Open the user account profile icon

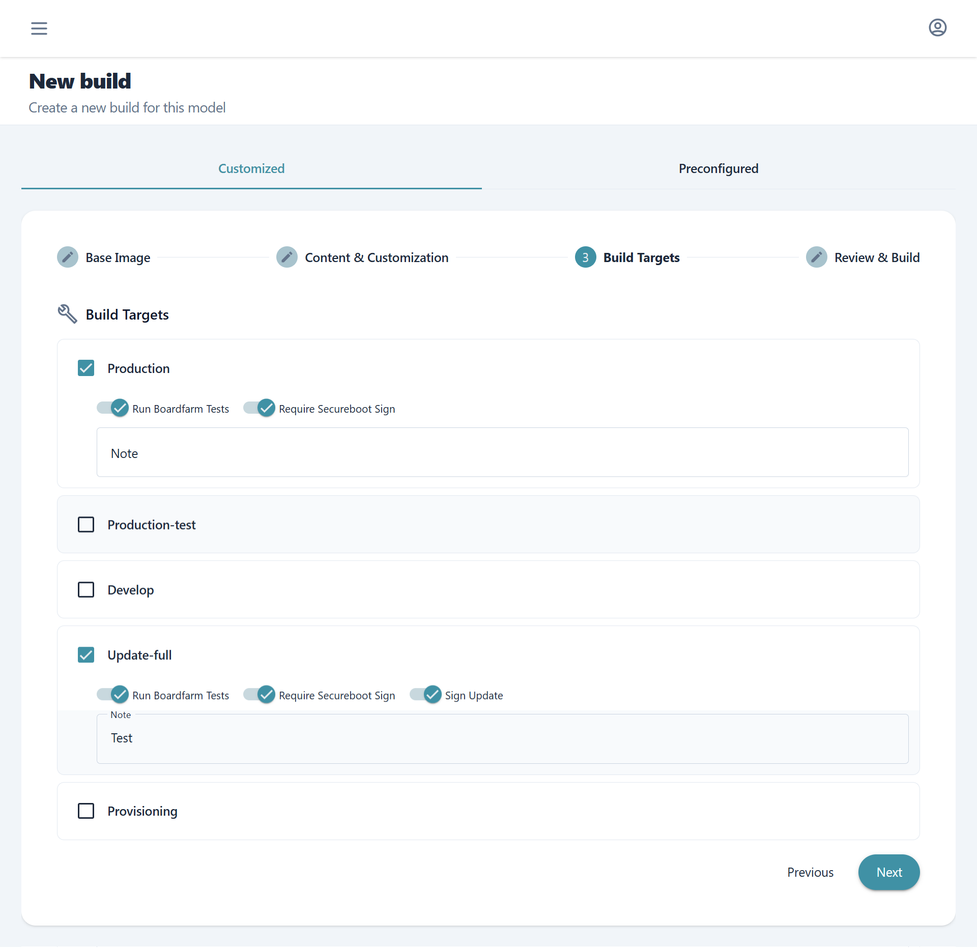tap(937, 27)
